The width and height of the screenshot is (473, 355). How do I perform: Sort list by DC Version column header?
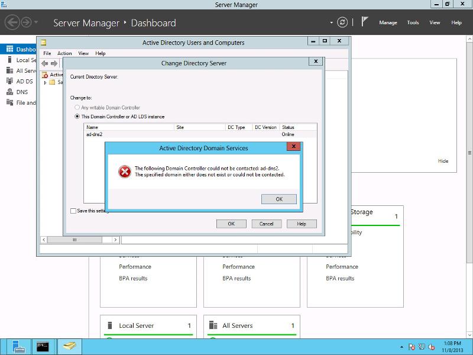coord(265,127)
